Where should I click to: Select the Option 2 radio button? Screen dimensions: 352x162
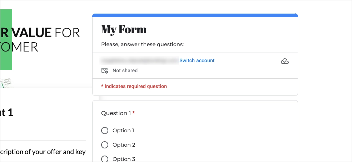pos(105,145)
